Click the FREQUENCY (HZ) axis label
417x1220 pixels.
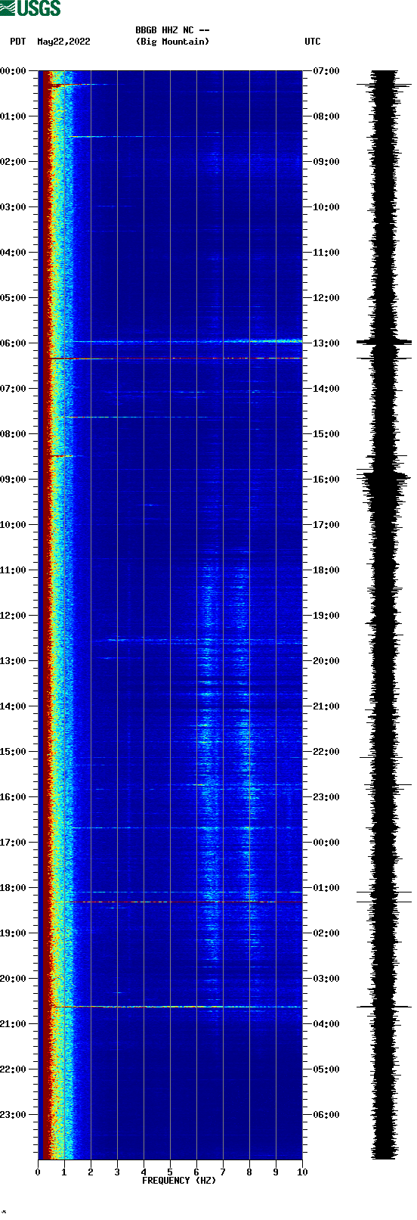(179, 1180)
